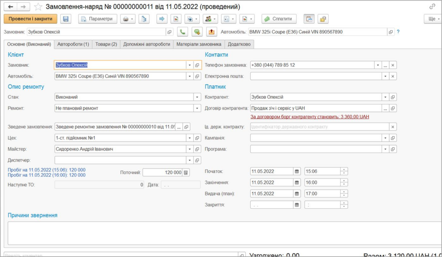Open calculator for Поточний mileage
The height and width of the screenshot is (257, 442).
[186, 172]
